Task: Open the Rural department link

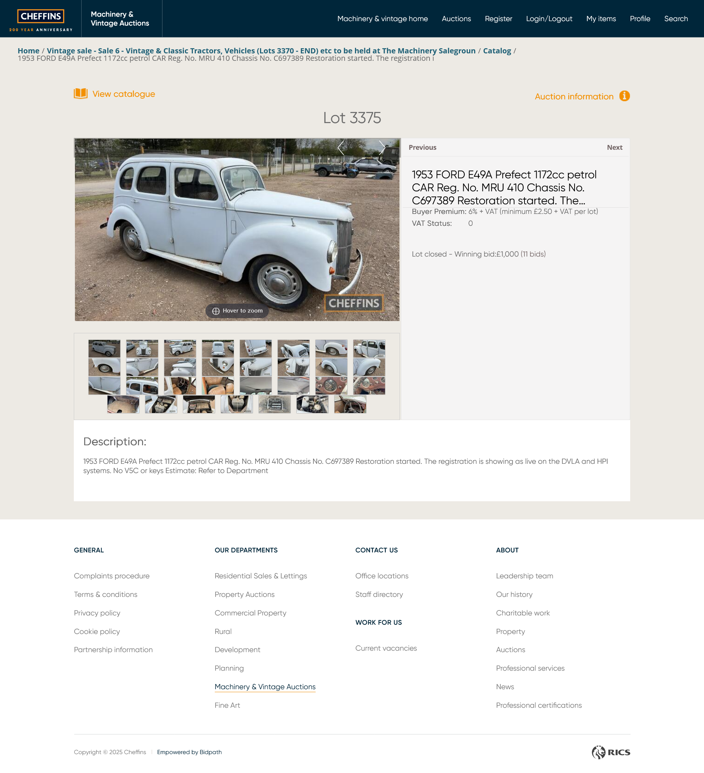Action: (223, 631)
